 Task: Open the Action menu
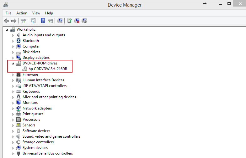click(22, 13)
